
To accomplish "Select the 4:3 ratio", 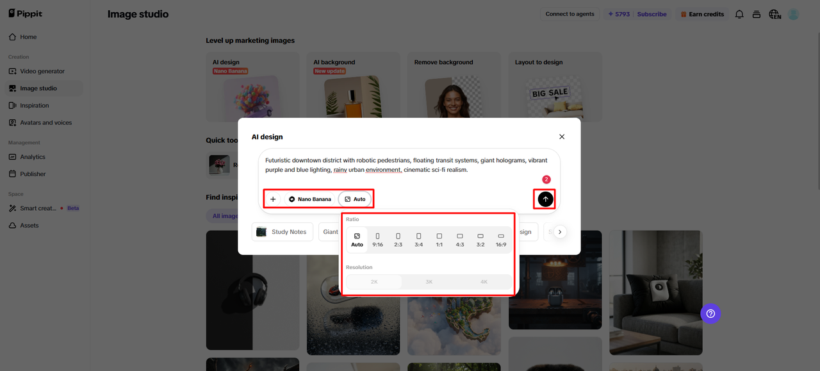I will click(459, 240).
